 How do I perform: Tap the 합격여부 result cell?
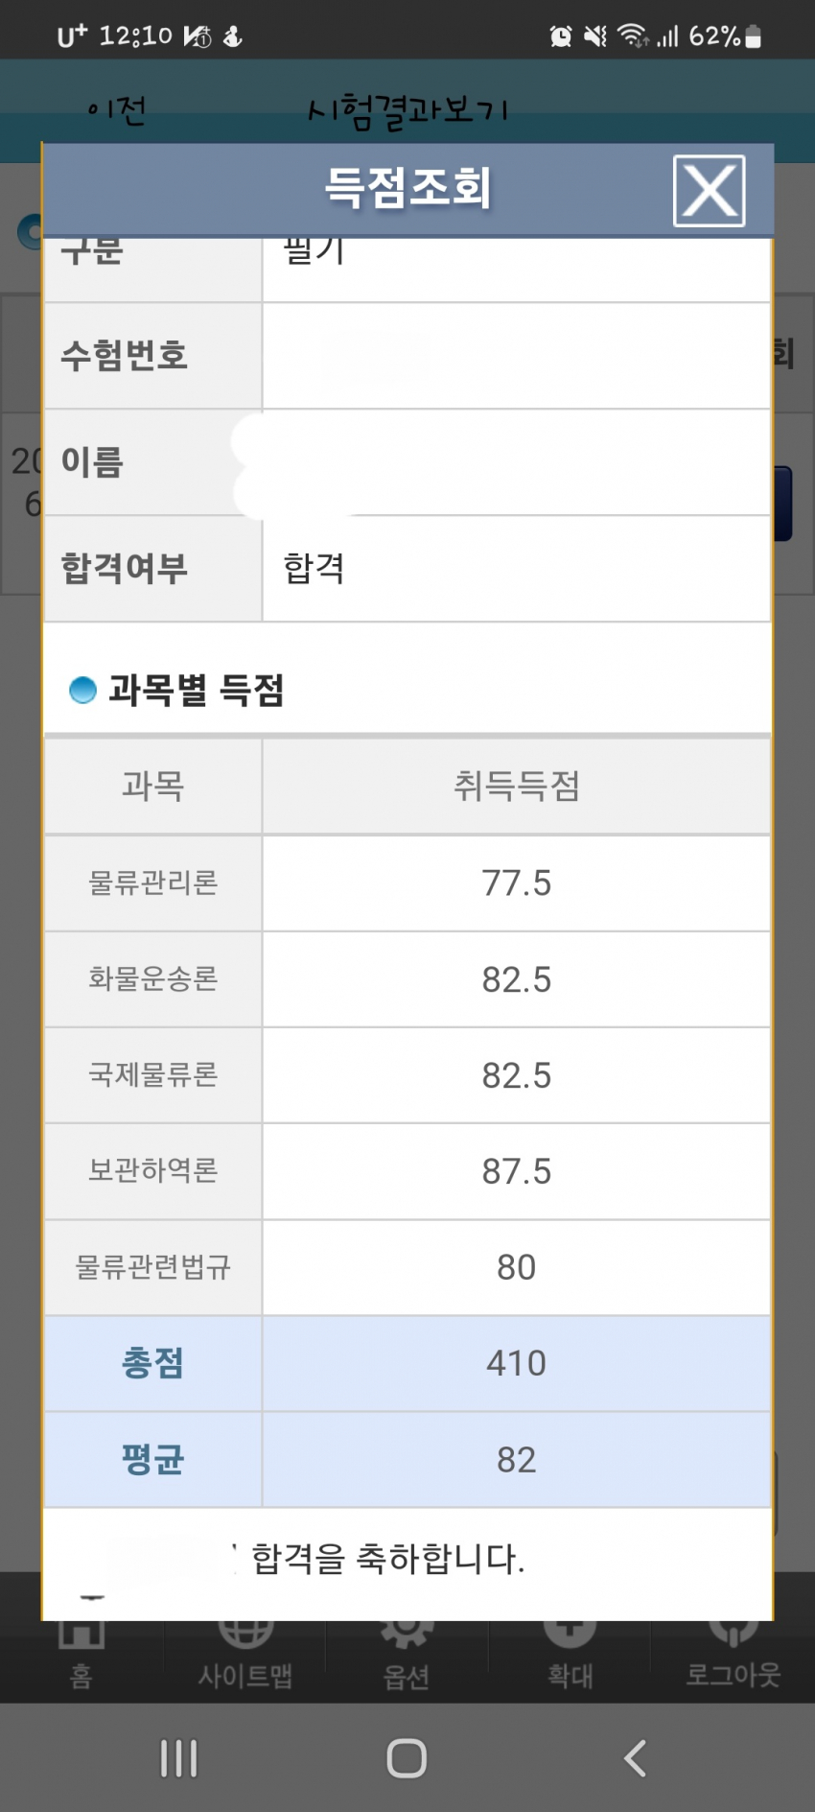[517, 569]
